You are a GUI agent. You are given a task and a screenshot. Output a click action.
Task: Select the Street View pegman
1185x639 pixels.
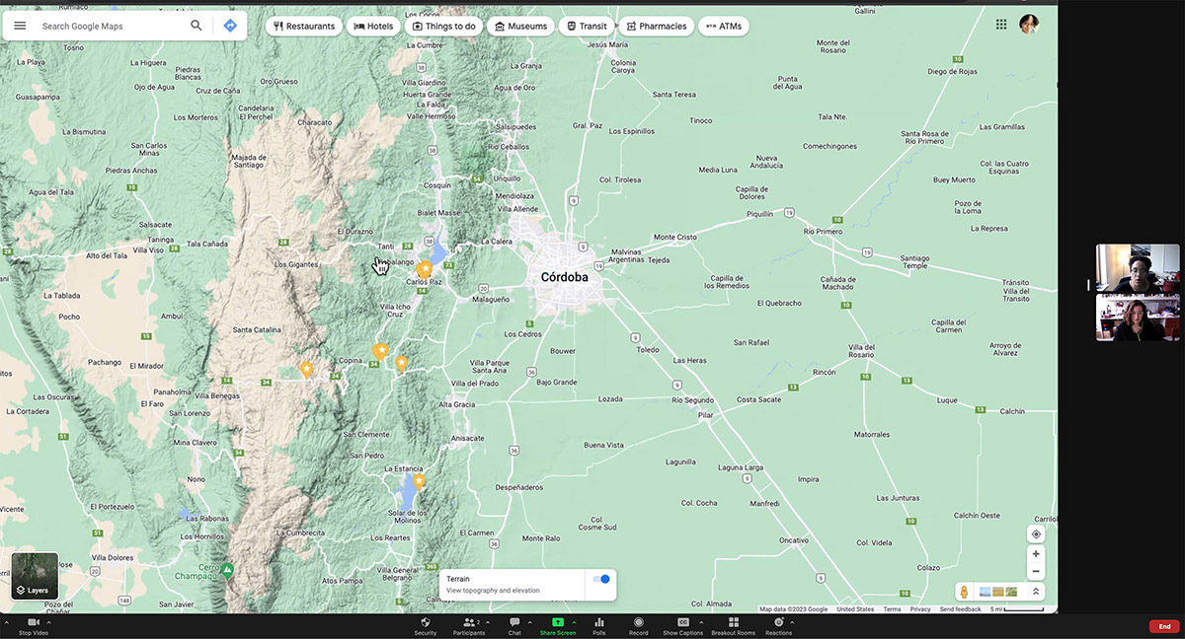click(964, 592)
